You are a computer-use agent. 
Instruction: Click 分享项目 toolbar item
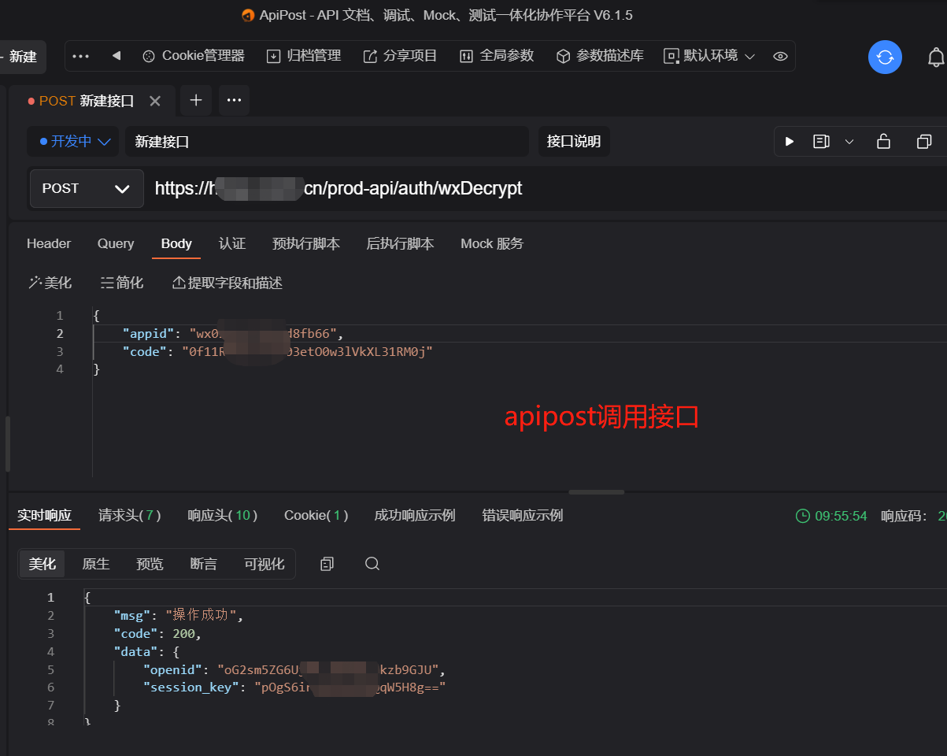click(x=400, y=56)
